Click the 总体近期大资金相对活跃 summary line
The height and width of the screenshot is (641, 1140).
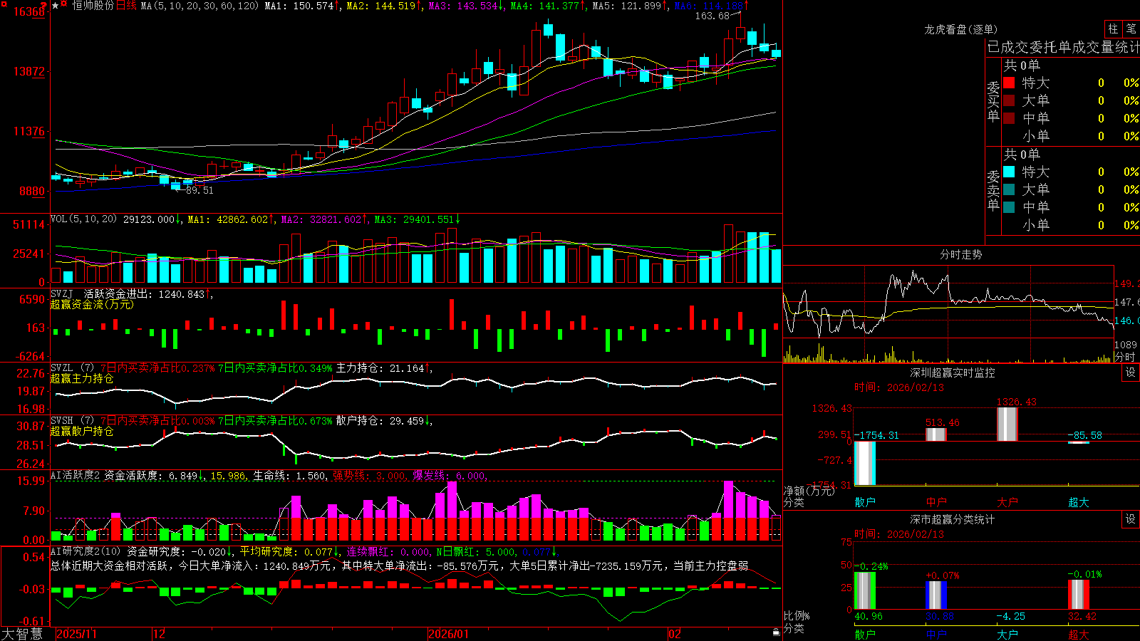(399, 566)
